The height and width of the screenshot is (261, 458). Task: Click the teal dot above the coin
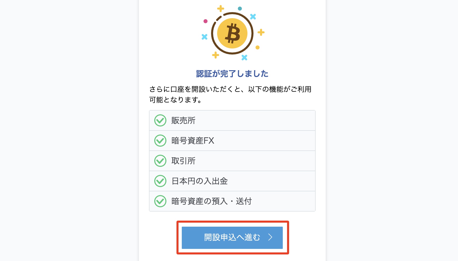(x=240, y=9)
